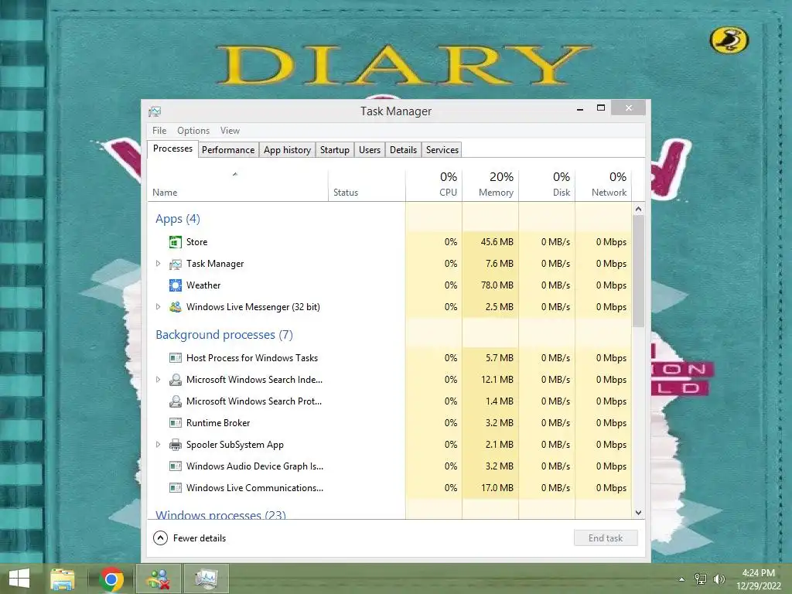The image size is (792, 594).
Task: Switch to the Details tab
Action: click(x=403, y=150)
